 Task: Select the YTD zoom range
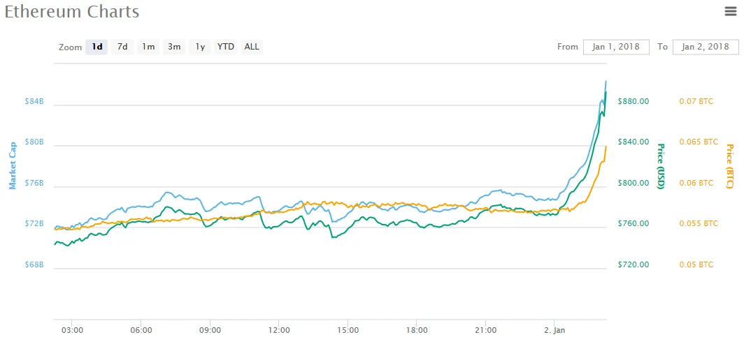(226, 47)
